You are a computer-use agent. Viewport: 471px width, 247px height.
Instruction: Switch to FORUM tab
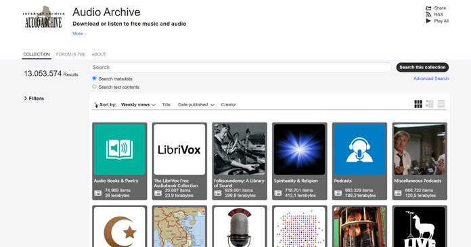(x=70, y=54)
